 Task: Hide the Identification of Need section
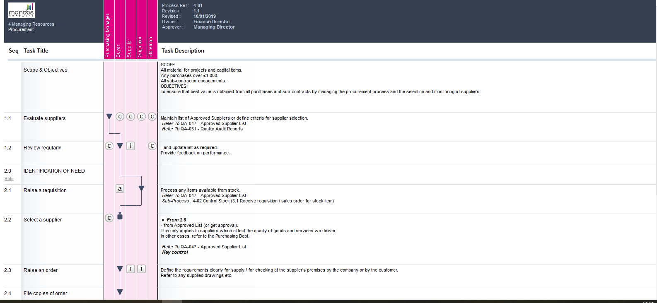point(9,179)
